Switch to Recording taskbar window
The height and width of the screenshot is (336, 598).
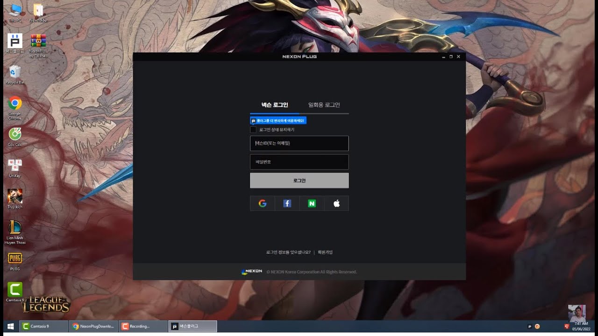143,326
